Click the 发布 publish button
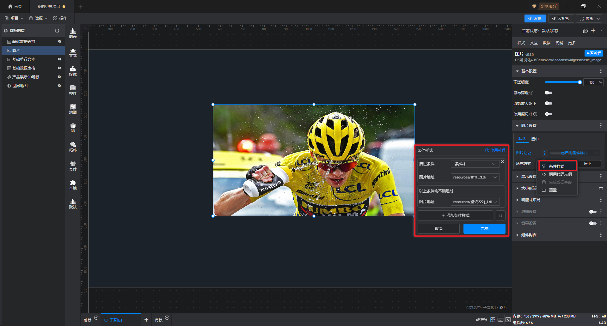Image resolution: width=607 pixels, height=326 pixels. pyautogui.click(x=535, y=19)
